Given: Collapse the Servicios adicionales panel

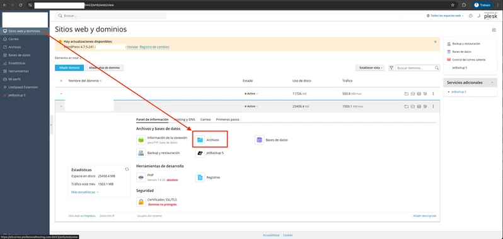Looking at the screenshot, I should pyautogui.click(x=492, y=82).
